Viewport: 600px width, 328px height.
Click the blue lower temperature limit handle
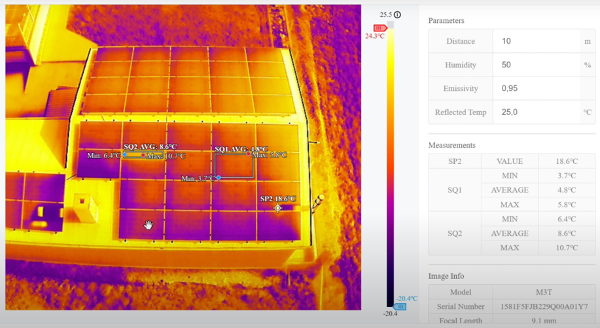(400, 306)
